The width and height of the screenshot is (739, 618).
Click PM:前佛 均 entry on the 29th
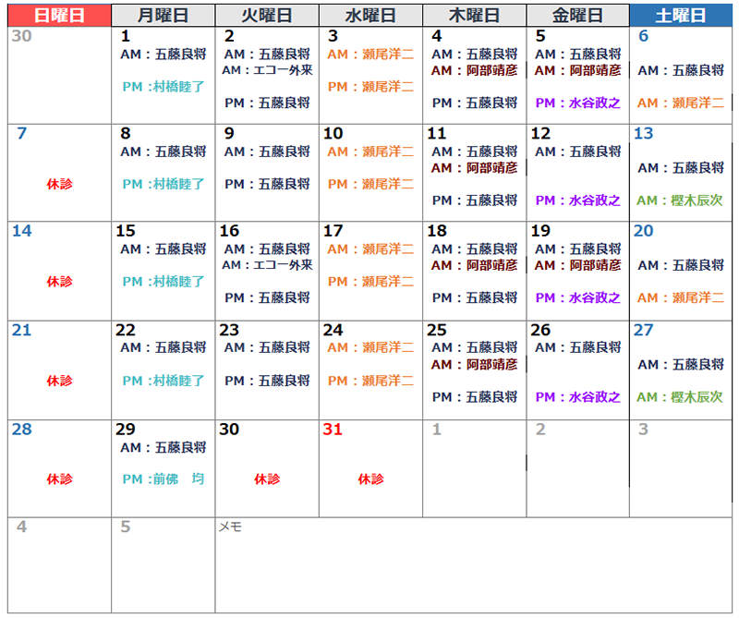point(163,479)
